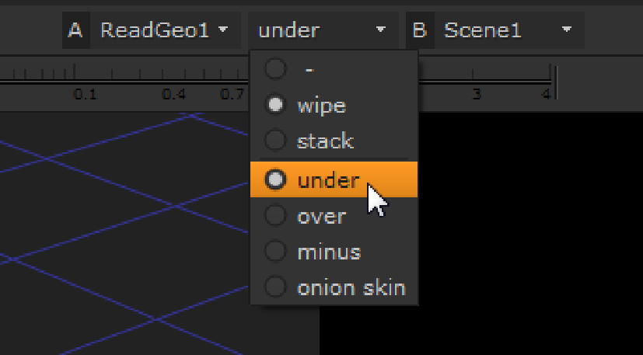Screen dimensions: 643x355
Task: Click the B input label button
Action: pos(420,31)
